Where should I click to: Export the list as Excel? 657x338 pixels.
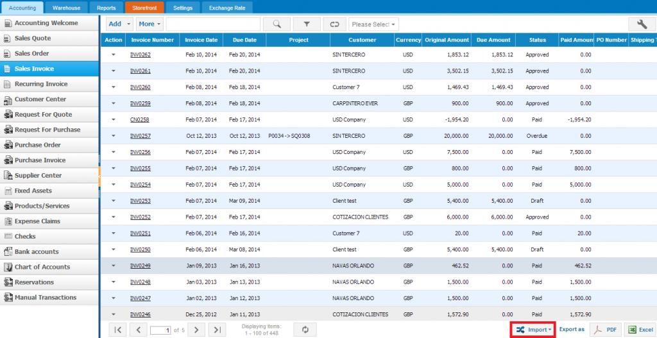(640, 330)
